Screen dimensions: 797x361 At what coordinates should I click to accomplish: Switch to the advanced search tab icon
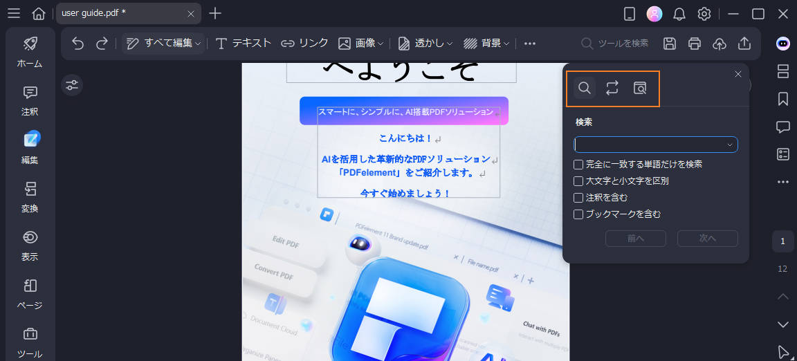(x=639, y=88)
